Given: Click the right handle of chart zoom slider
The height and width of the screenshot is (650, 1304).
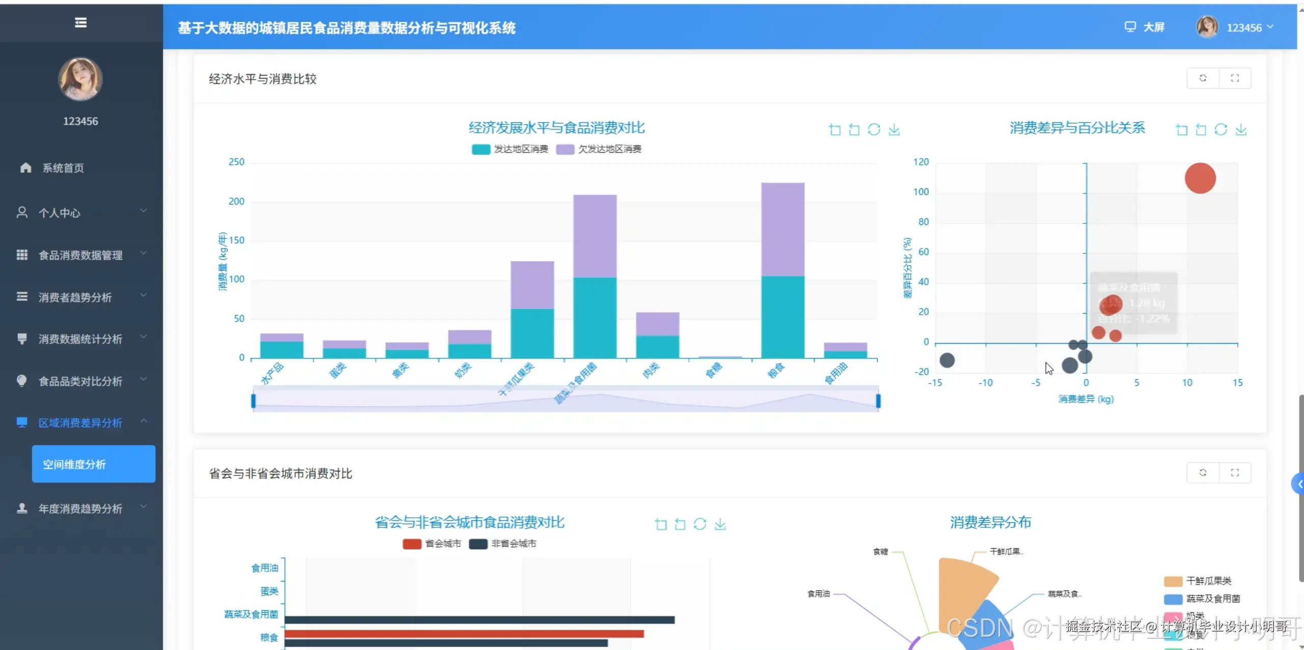Looking at the screenshot, I should 878,401.
